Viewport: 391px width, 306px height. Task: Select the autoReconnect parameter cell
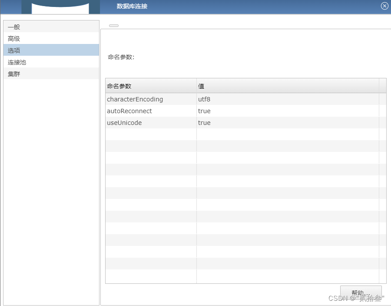click(151, 111)
